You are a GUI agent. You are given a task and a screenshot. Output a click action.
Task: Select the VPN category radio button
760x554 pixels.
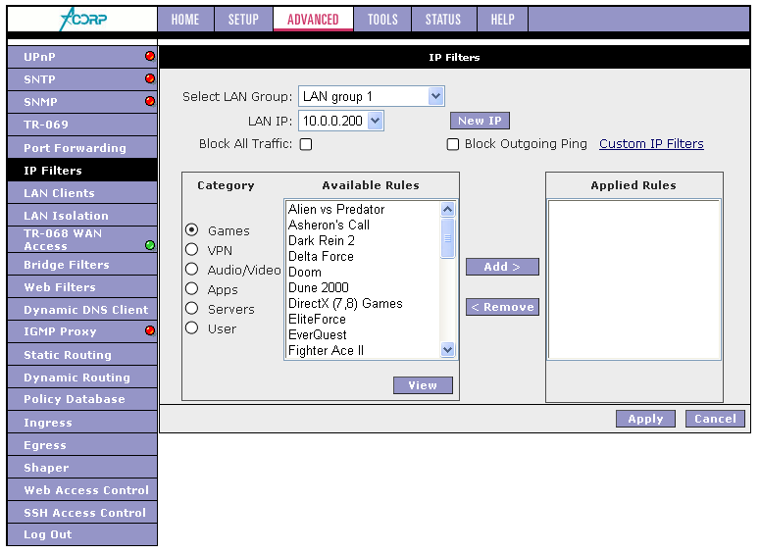click(192, 249)
